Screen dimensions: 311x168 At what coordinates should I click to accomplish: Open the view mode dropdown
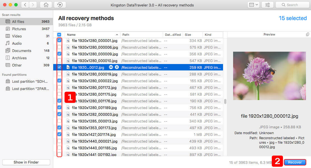pos(254,5)
